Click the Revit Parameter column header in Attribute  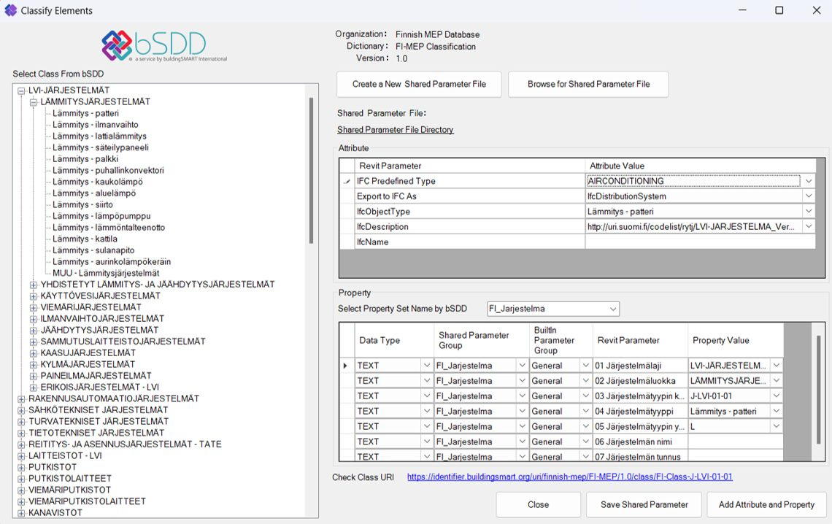[x=469, y=166]
